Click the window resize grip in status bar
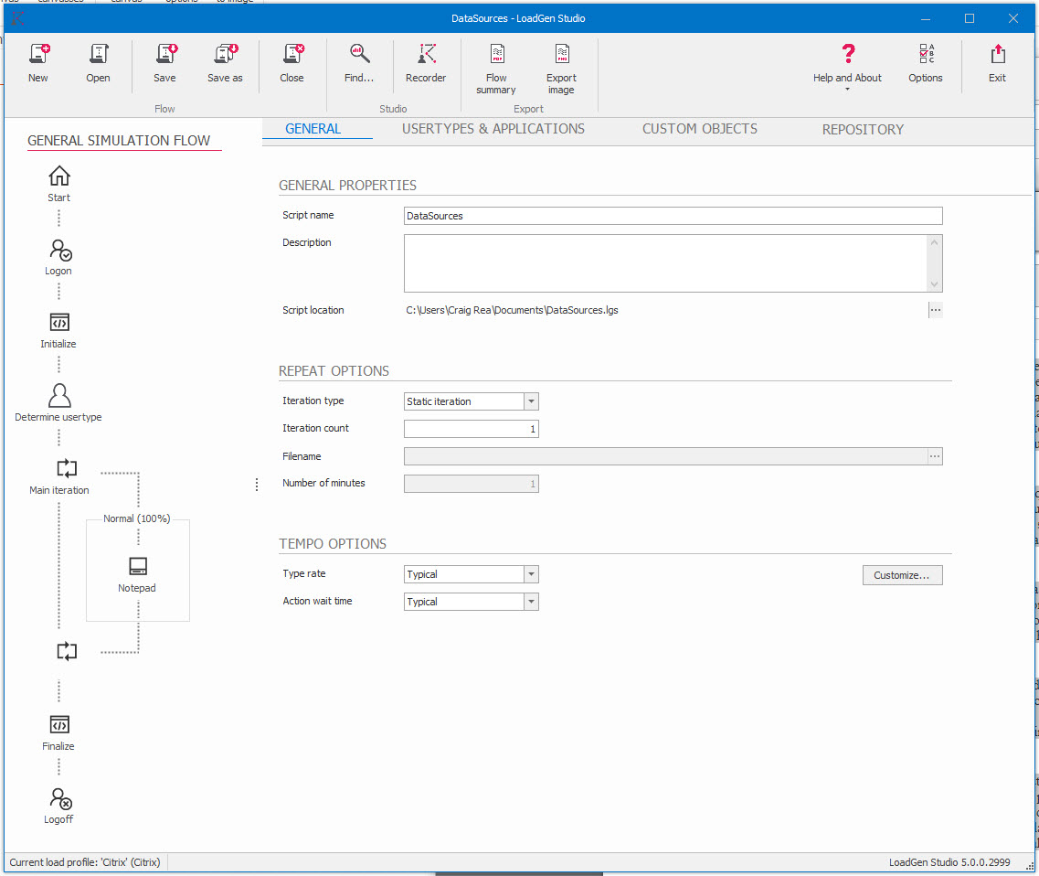The width and height of the screenshot is (1039, 876). pos(1030,865)
